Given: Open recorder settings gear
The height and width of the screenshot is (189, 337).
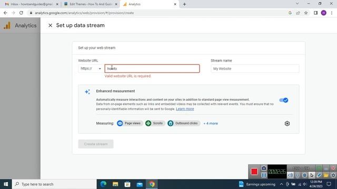Looking at the screenshot, I should tap(333, 175).
